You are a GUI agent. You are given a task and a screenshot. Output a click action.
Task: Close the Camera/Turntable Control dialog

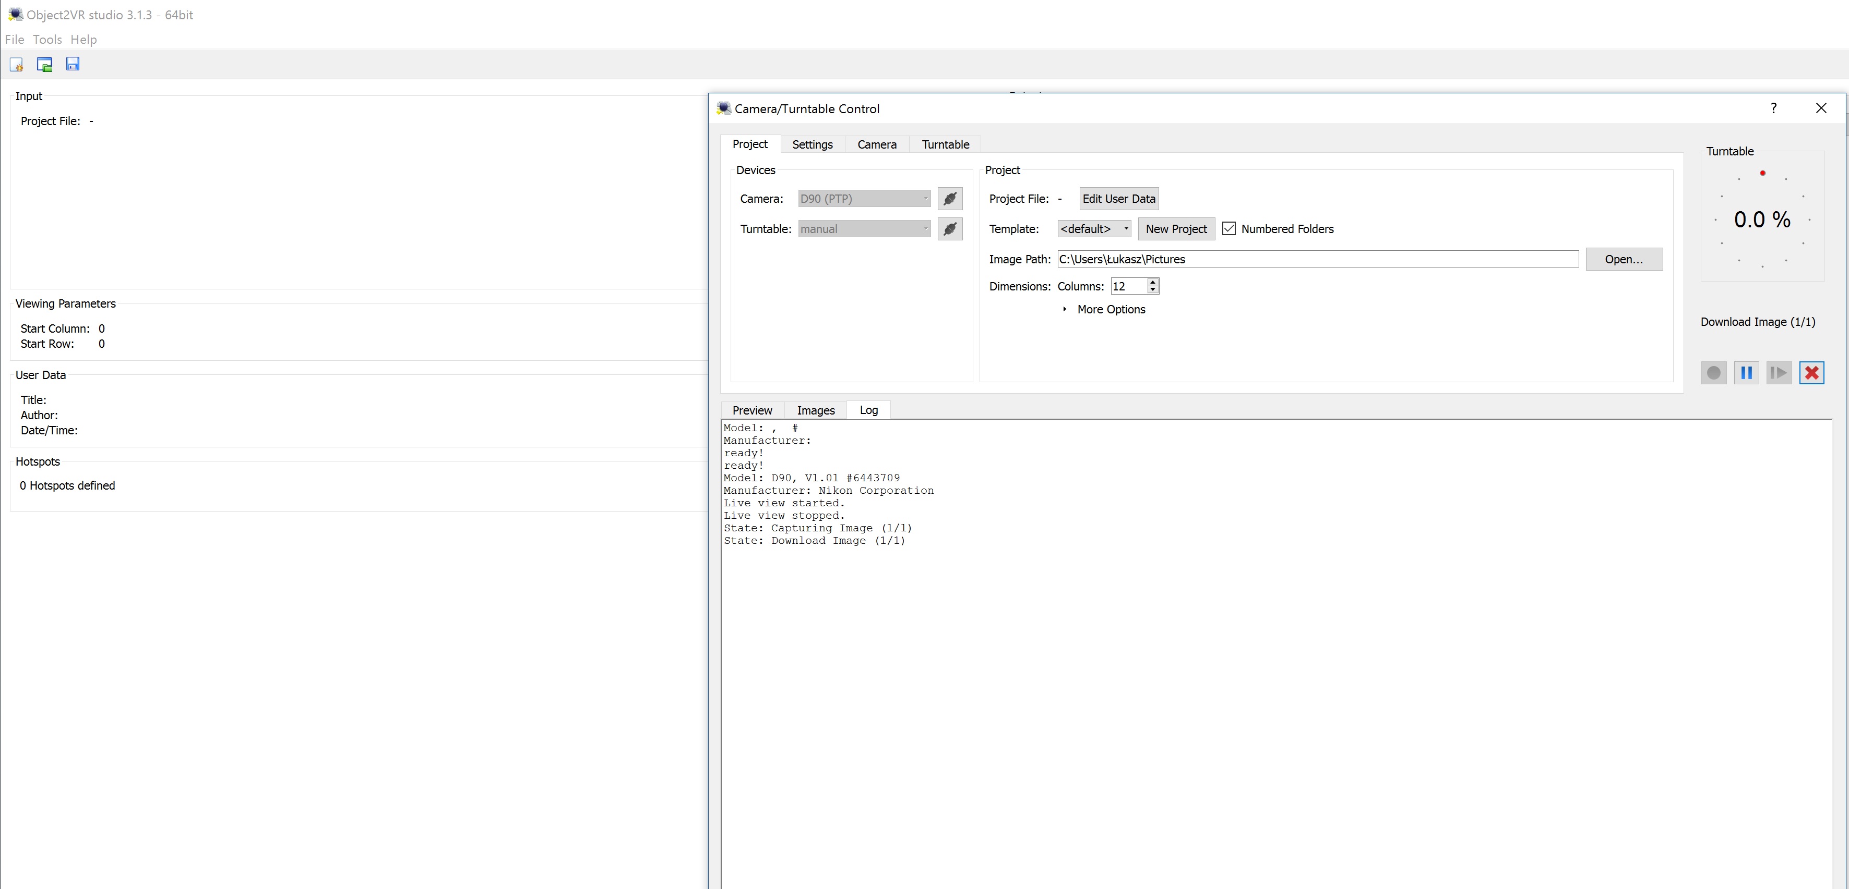click(1821, 108)
